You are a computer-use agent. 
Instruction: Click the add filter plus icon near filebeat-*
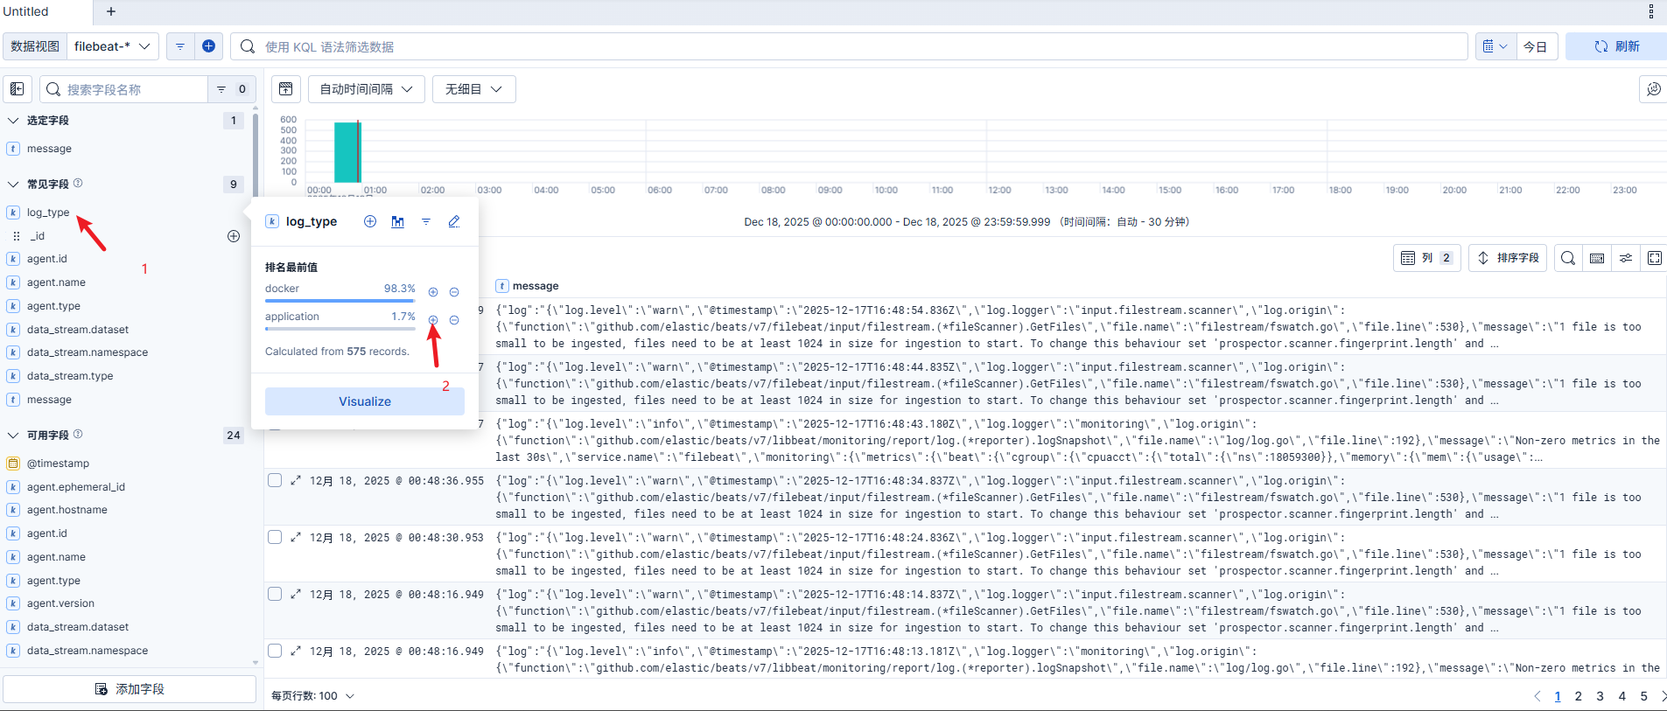tap(208, 46)
